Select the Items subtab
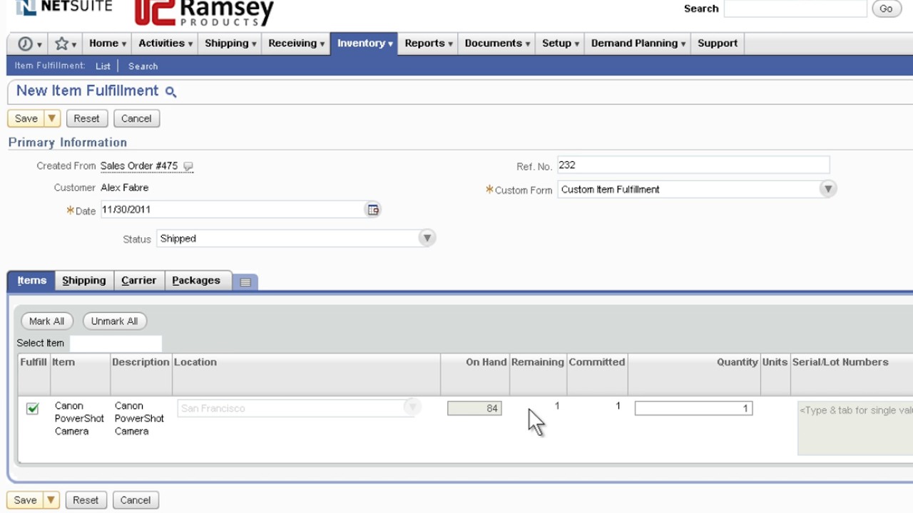The width and height of the screenshot is (913, 513). pos(31,281)
